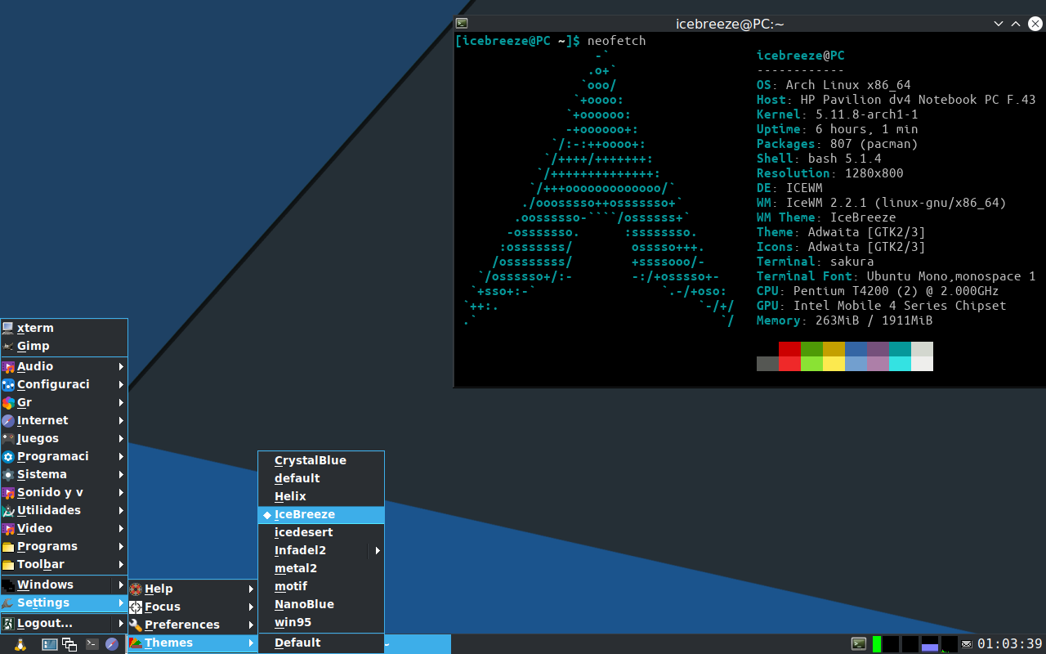Click the Audio category icon
Screen dimensions: 1046x654
(x=8, y=366)
